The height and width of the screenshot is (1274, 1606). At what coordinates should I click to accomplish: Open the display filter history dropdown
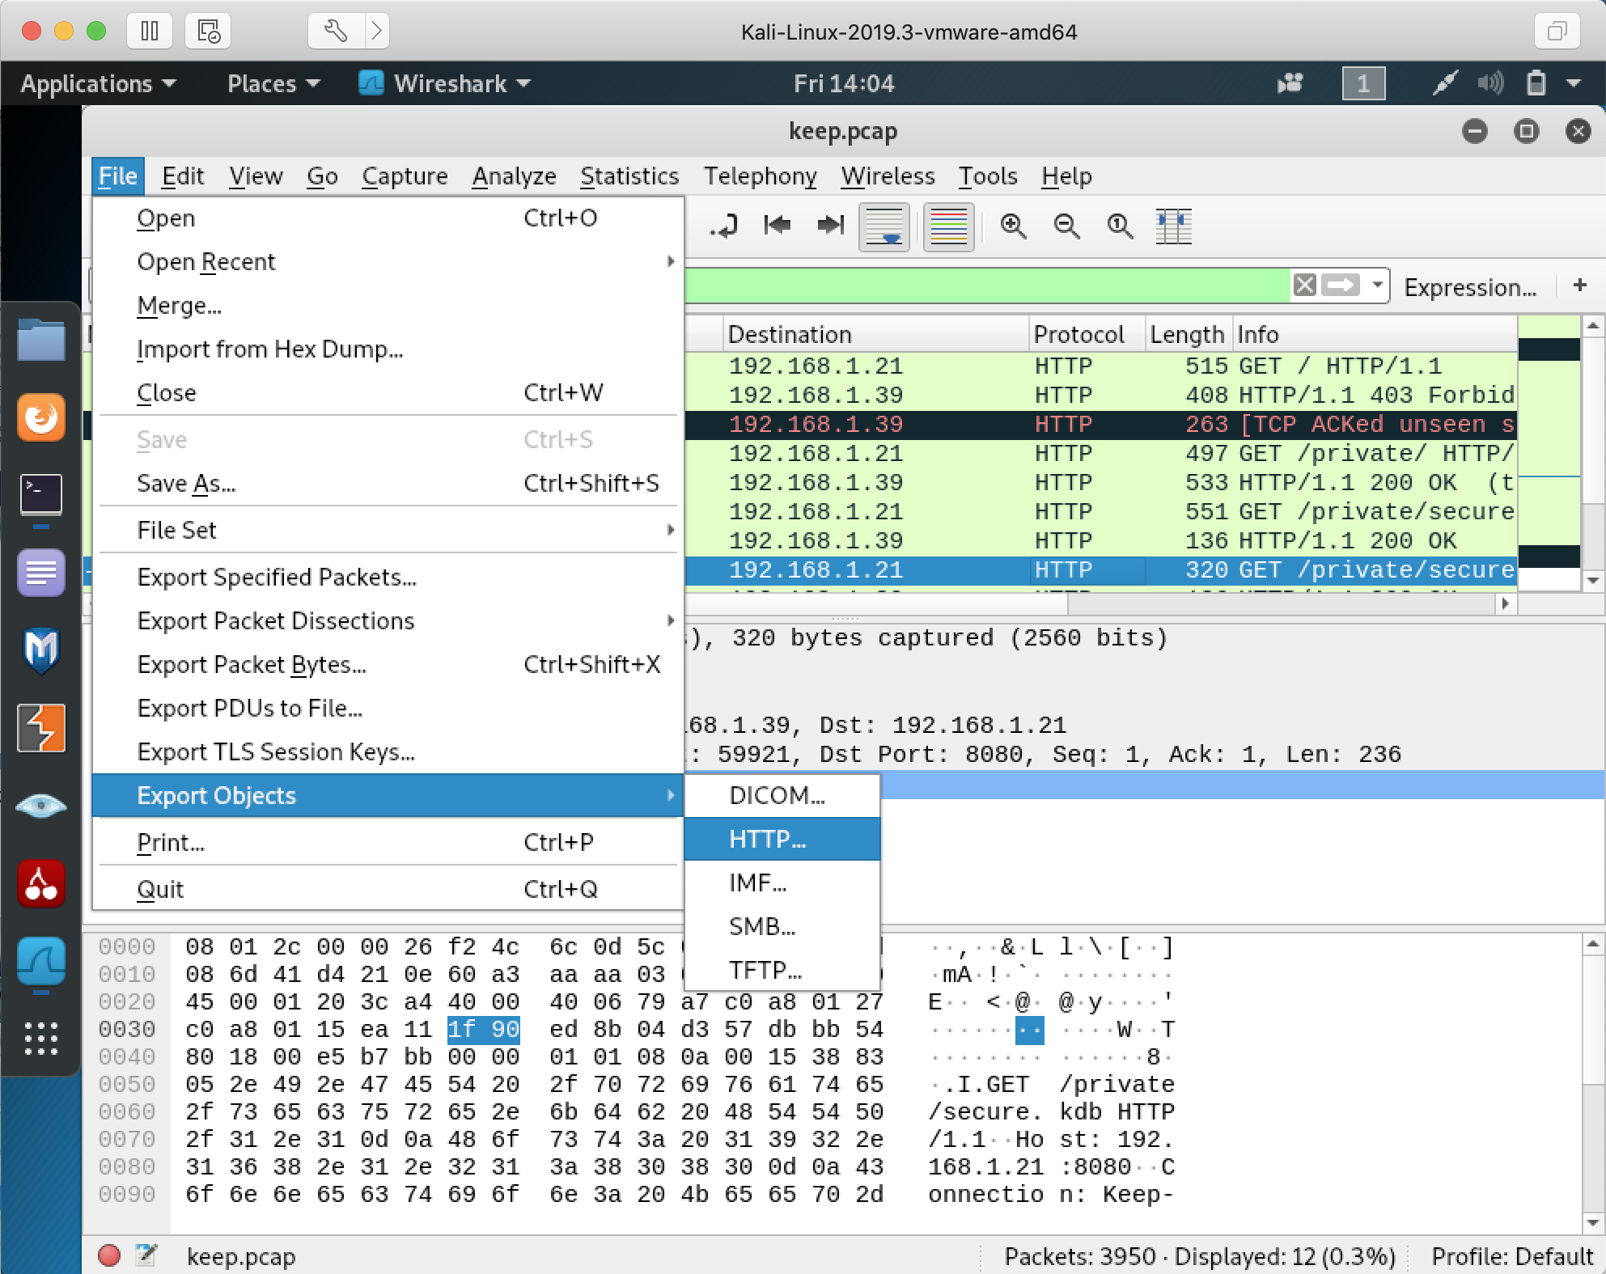pos(1377,286)
